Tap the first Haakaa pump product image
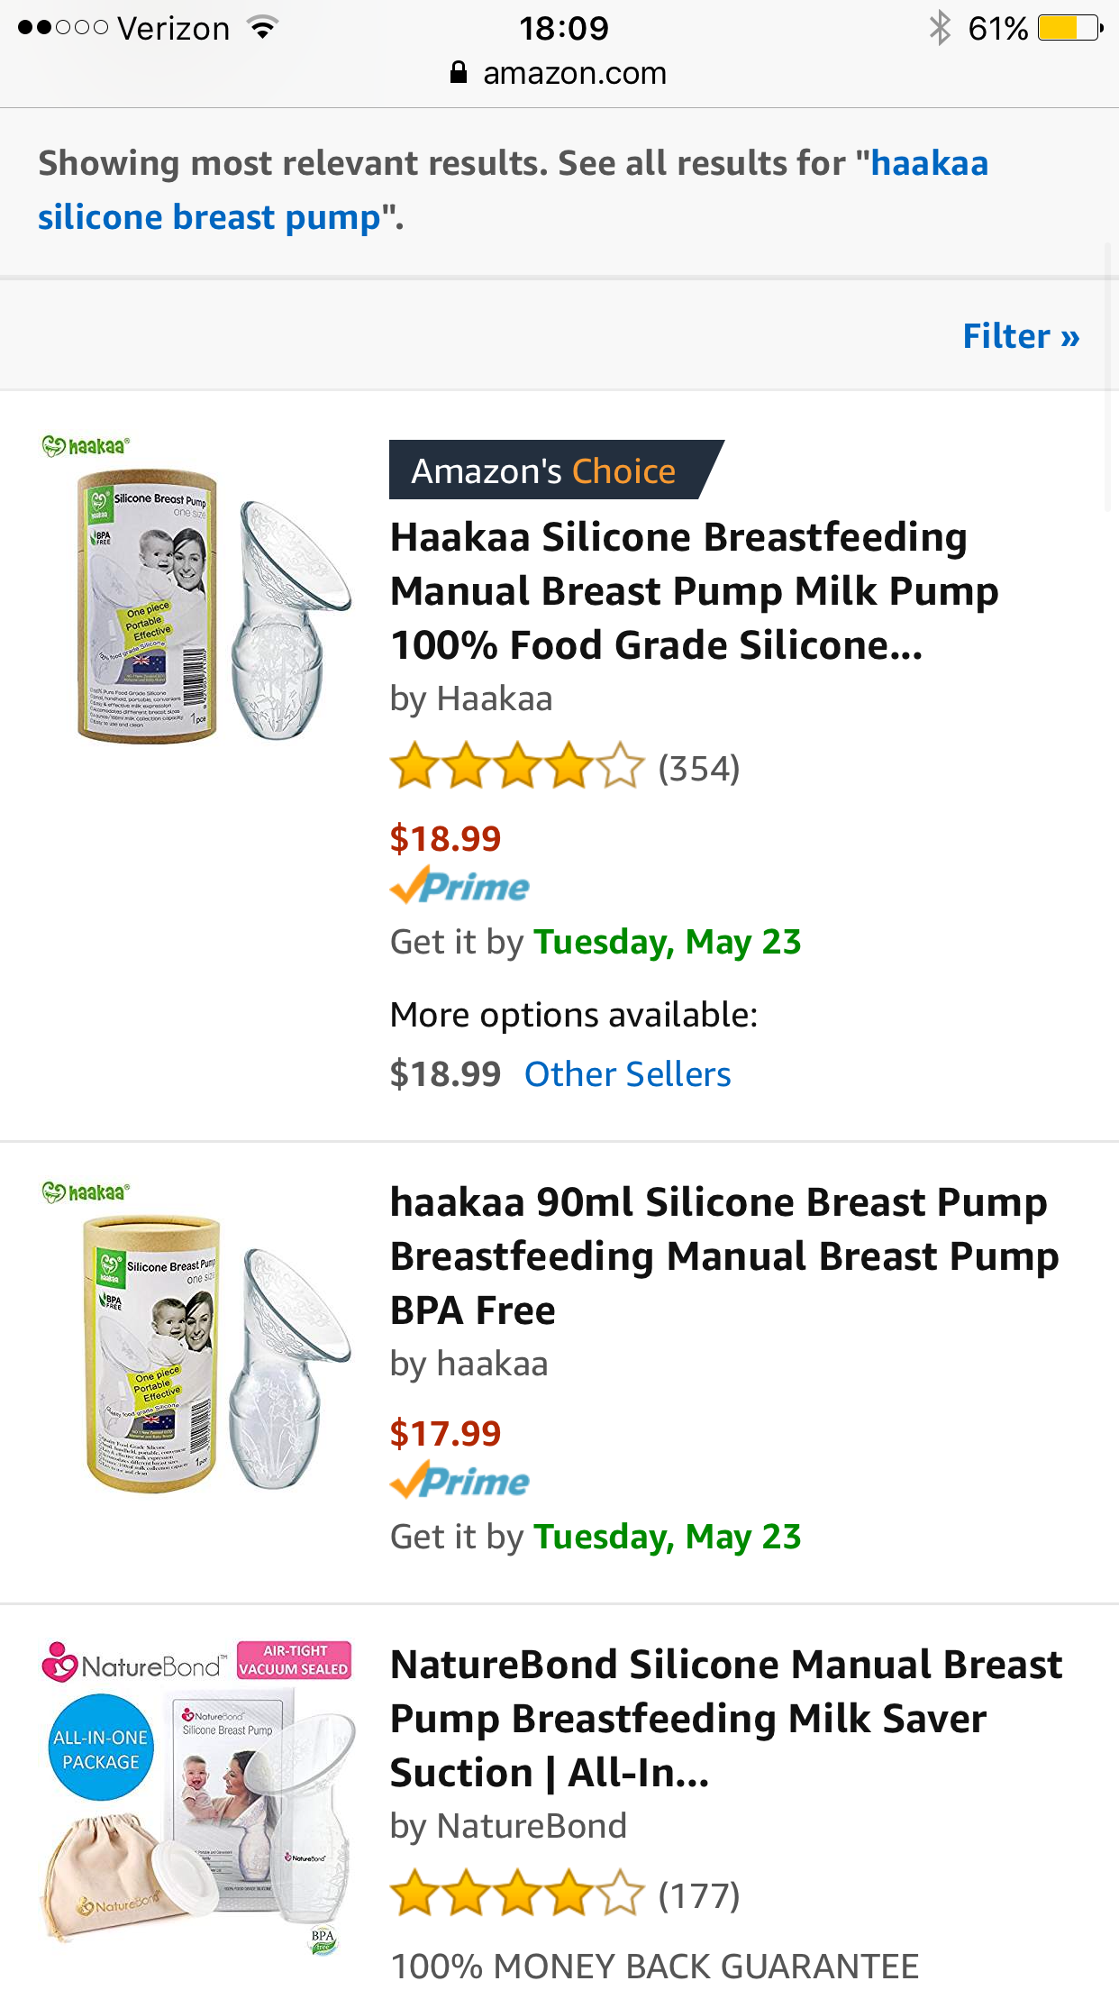The height and width of the screenshot is (1990, 1119). point(197,593)
